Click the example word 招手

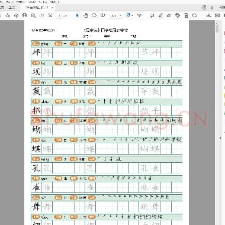(150, 110)
